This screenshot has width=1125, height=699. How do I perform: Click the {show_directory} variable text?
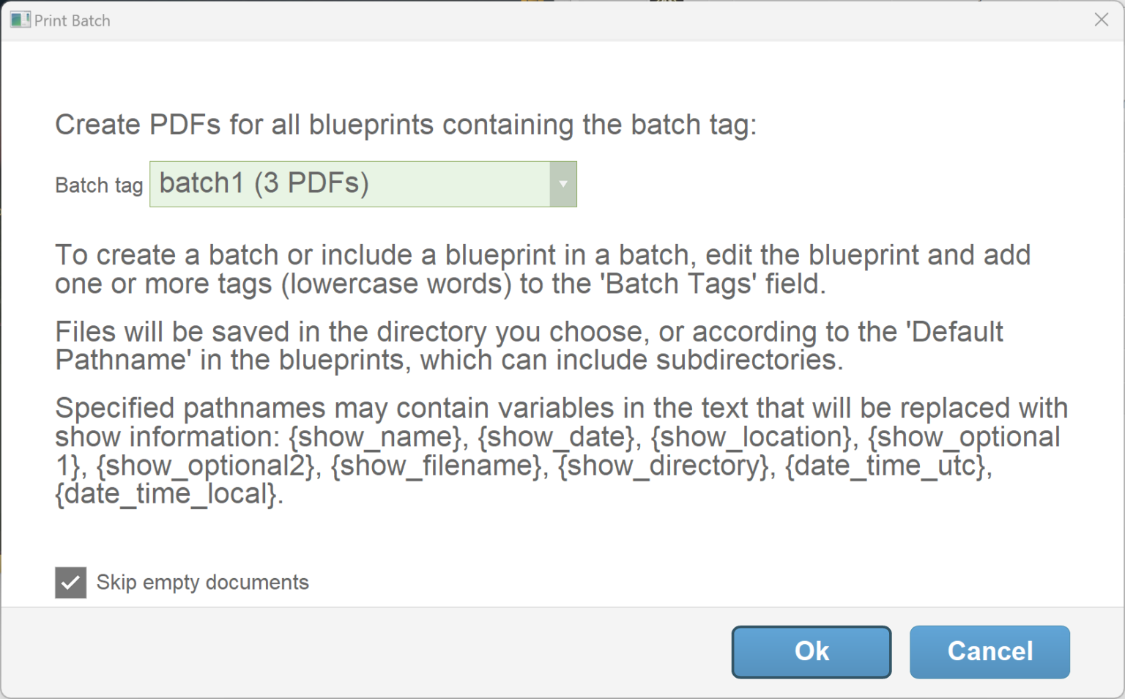[665, 466]
